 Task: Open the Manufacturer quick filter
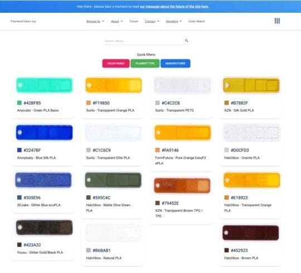[x=175, y=63]
